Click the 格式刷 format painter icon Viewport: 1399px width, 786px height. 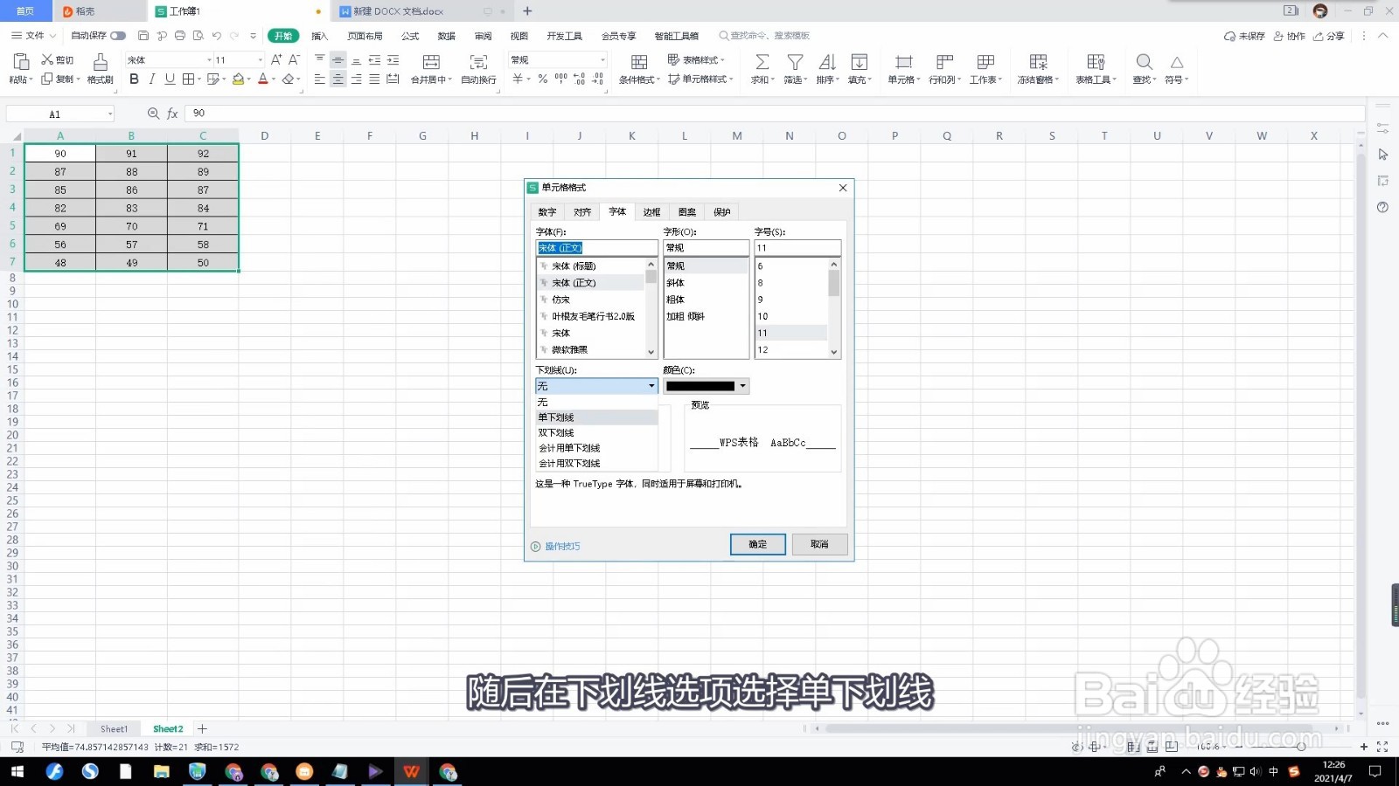[101, 62]
